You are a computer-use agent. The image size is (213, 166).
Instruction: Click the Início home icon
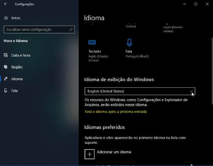6,18
